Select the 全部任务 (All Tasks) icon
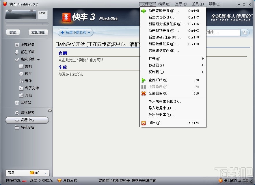The image size is (255, 185). click(x=16, y=45)
